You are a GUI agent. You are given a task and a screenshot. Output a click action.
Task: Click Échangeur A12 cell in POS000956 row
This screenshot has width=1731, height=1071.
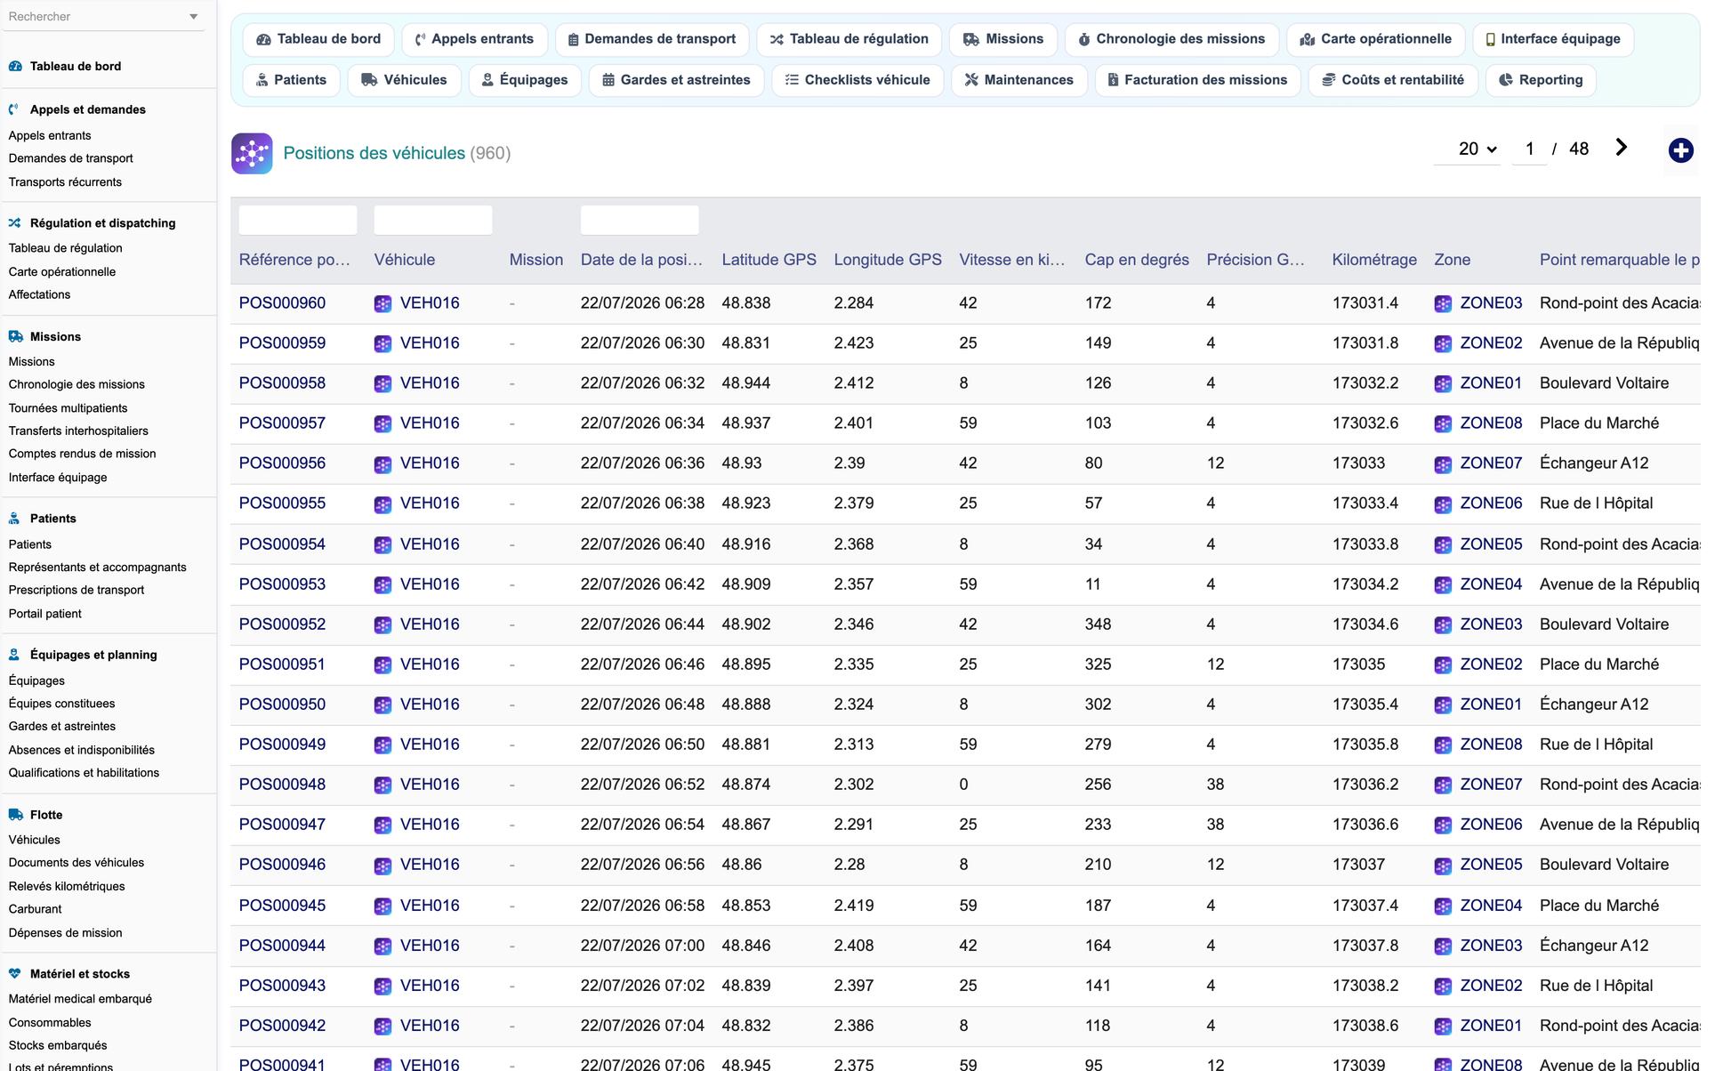pos(1594,463)
